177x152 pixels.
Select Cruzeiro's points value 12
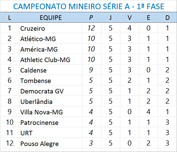(x=91, y=28)
